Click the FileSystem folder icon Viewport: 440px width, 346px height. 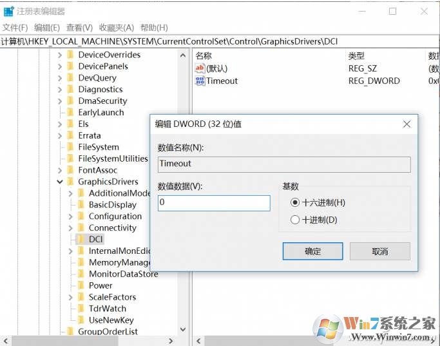[x=70, y=147]
